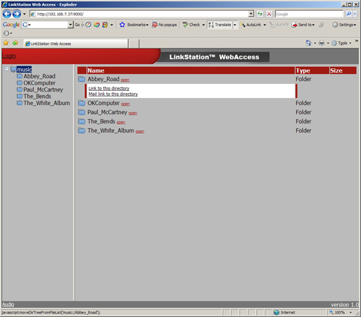Click the Refresh page icon
The height and width of the screenshot is (317, 361).
point(260,14)
